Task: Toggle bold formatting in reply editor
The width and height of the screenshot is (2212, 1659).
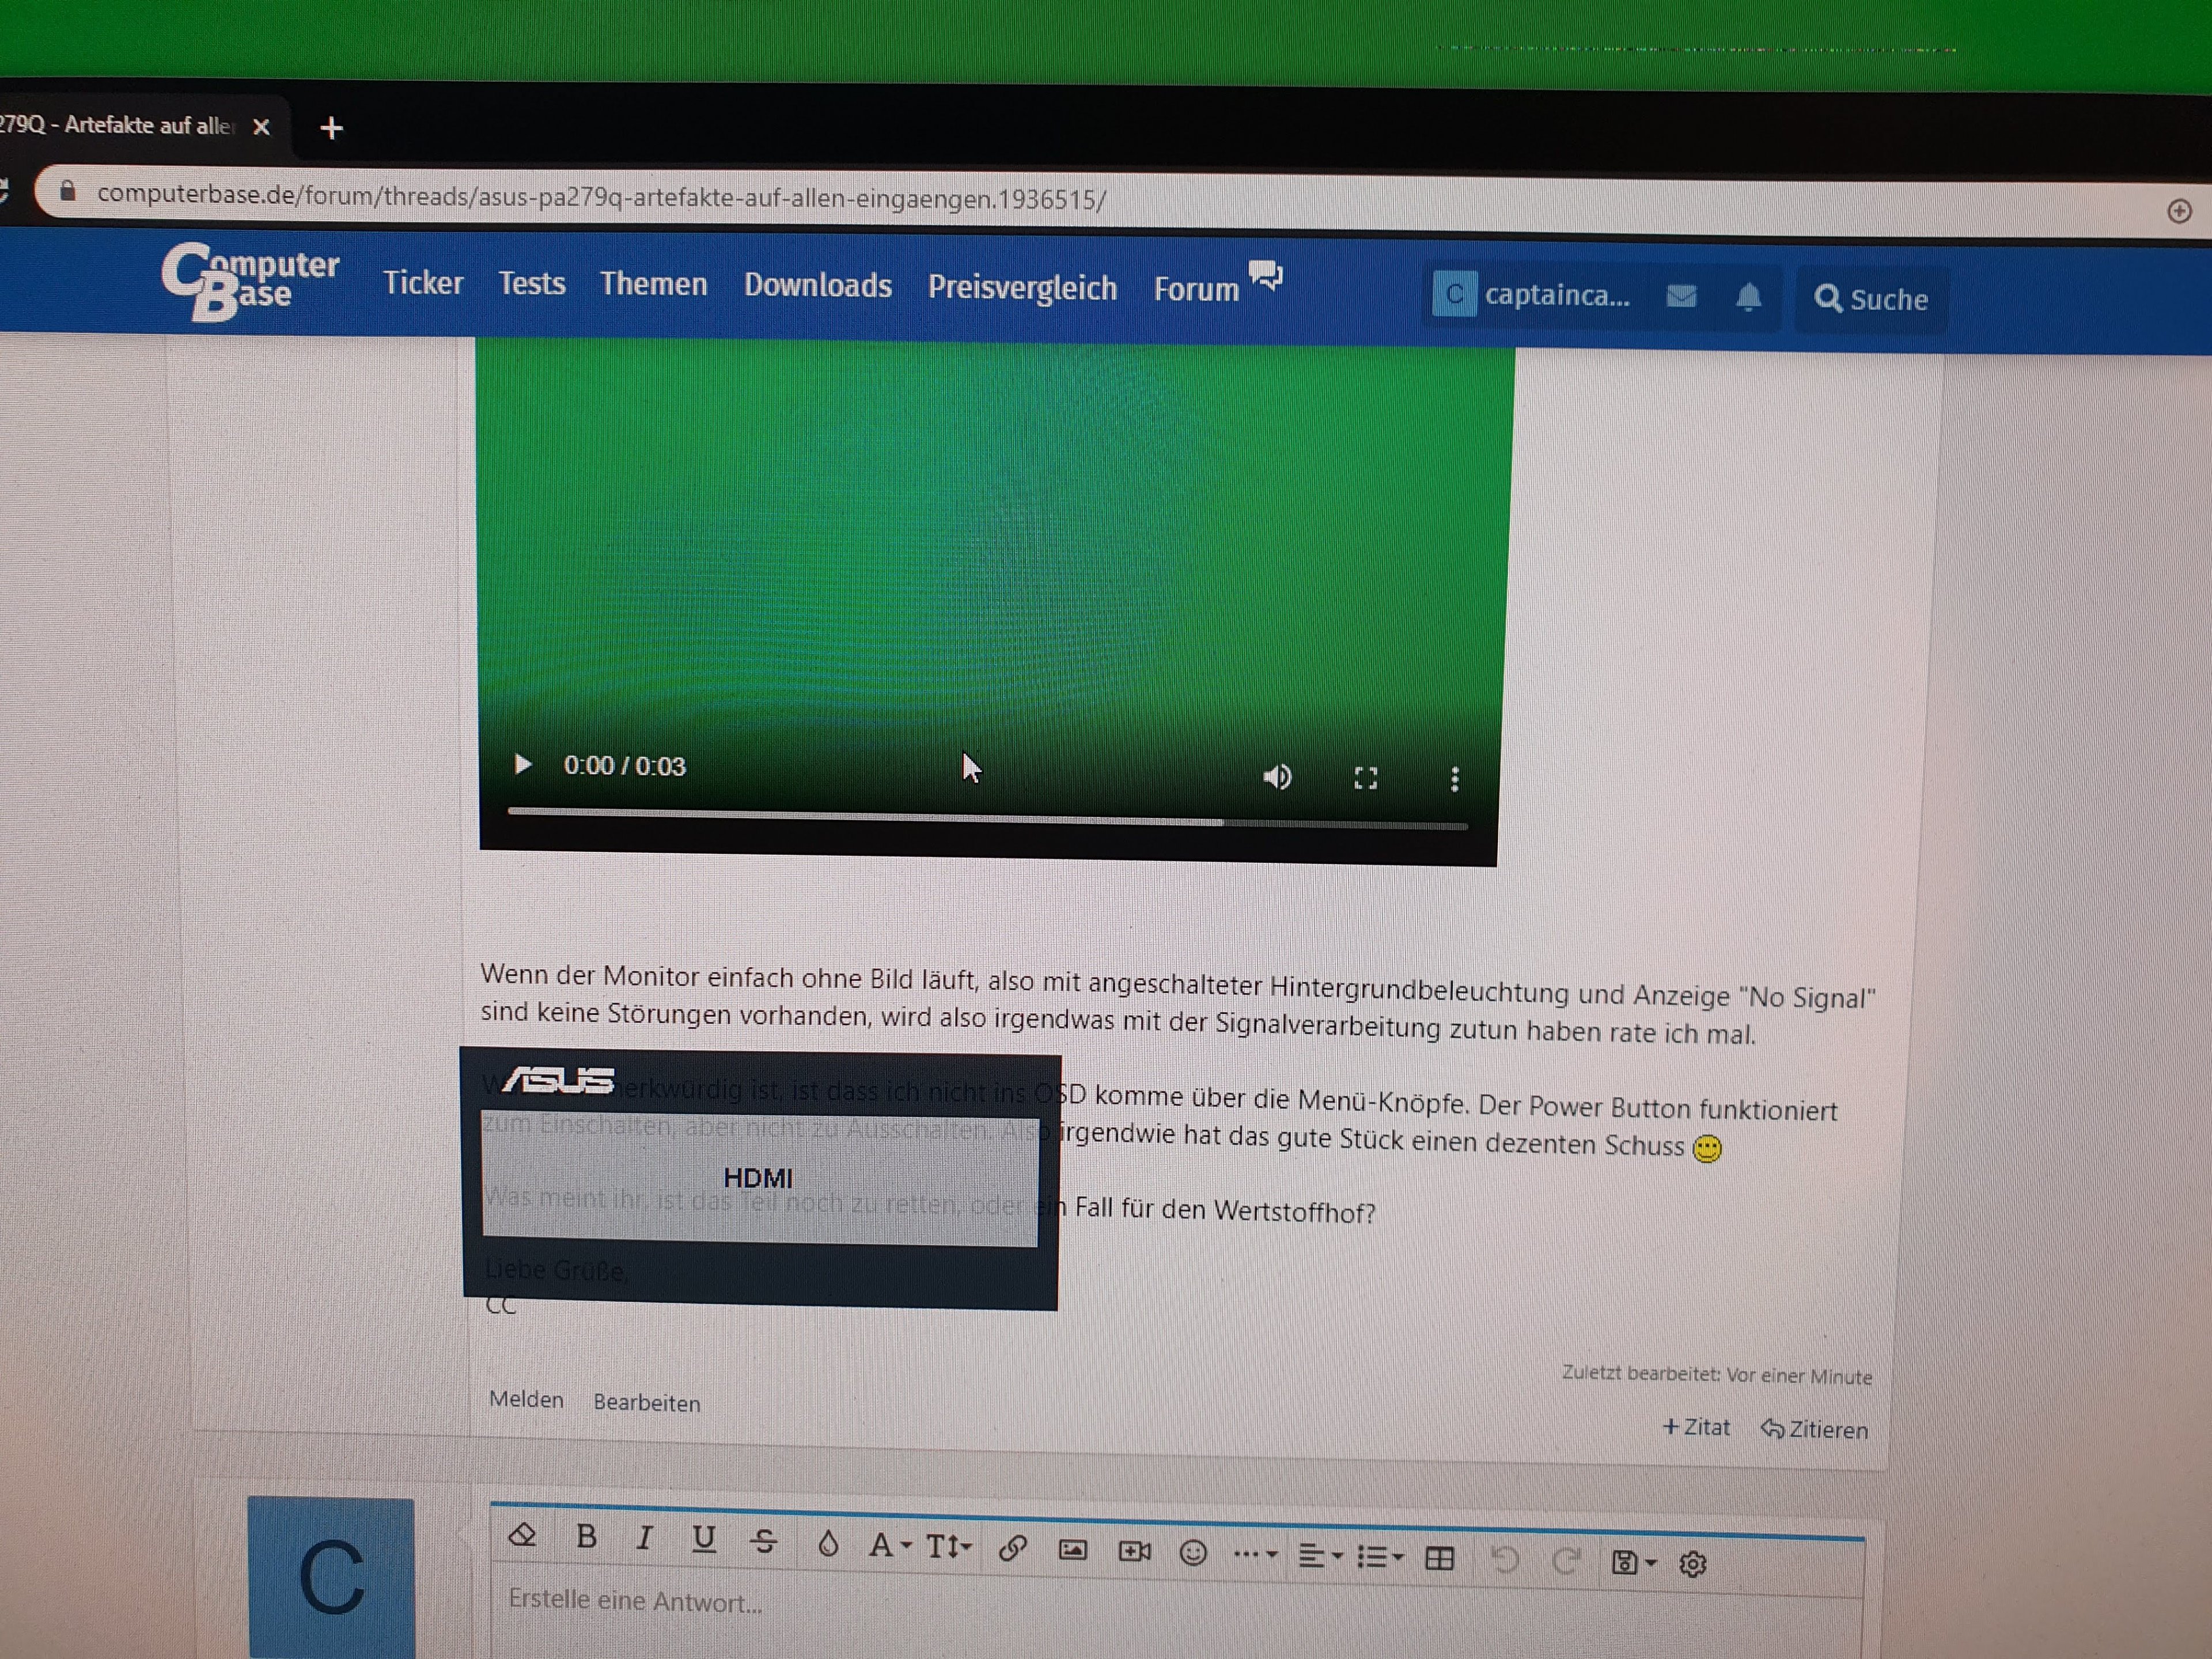Action: tap(587, 1536)
